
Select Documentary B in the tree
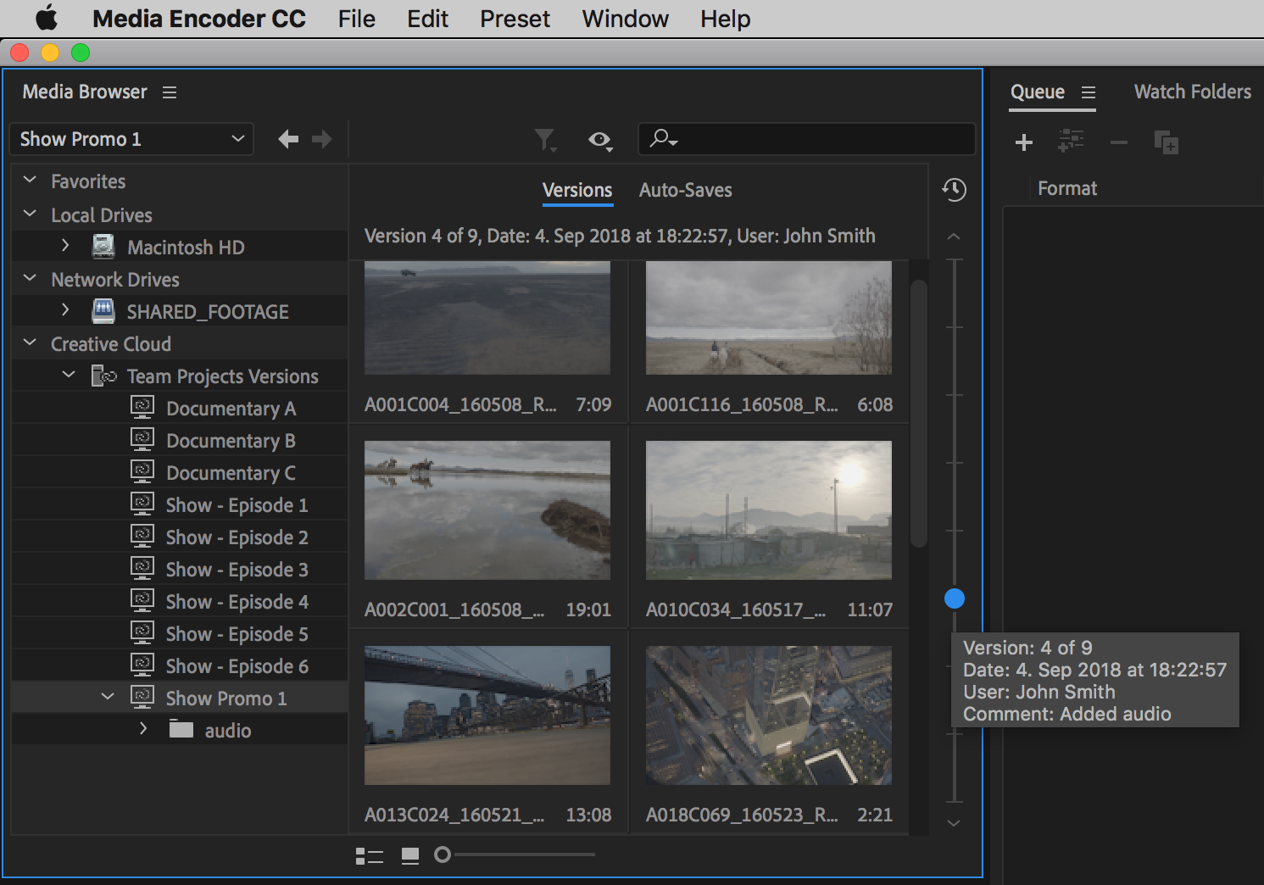pos(231,441)
